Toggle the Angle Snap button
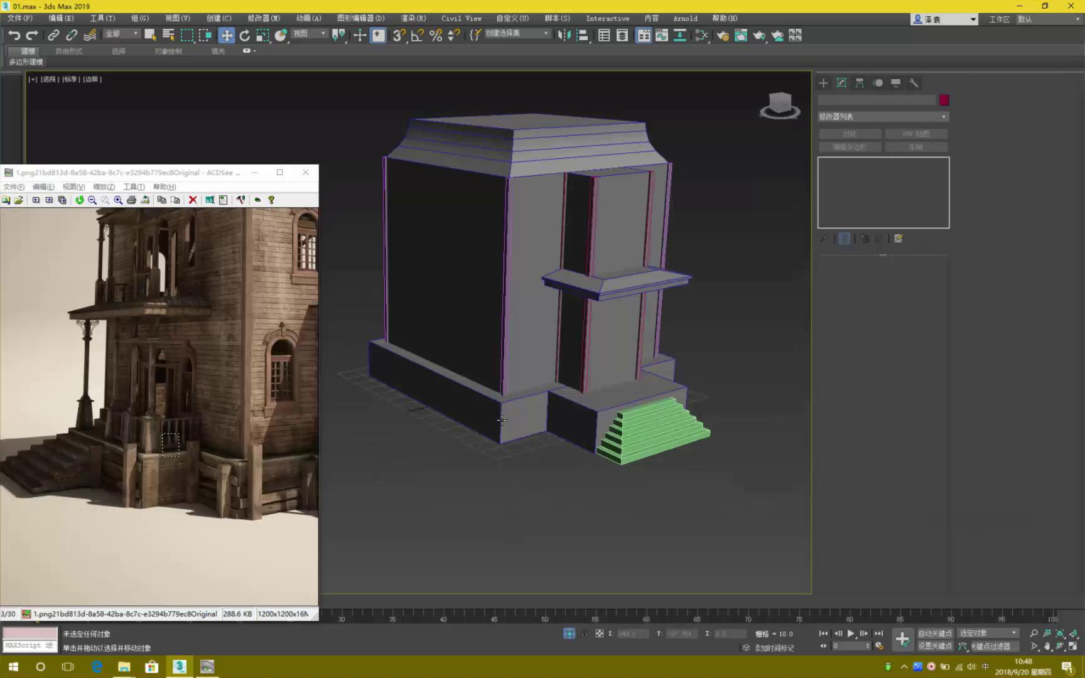The height and width of the screenshot is (678, 1085). (417, 36)
